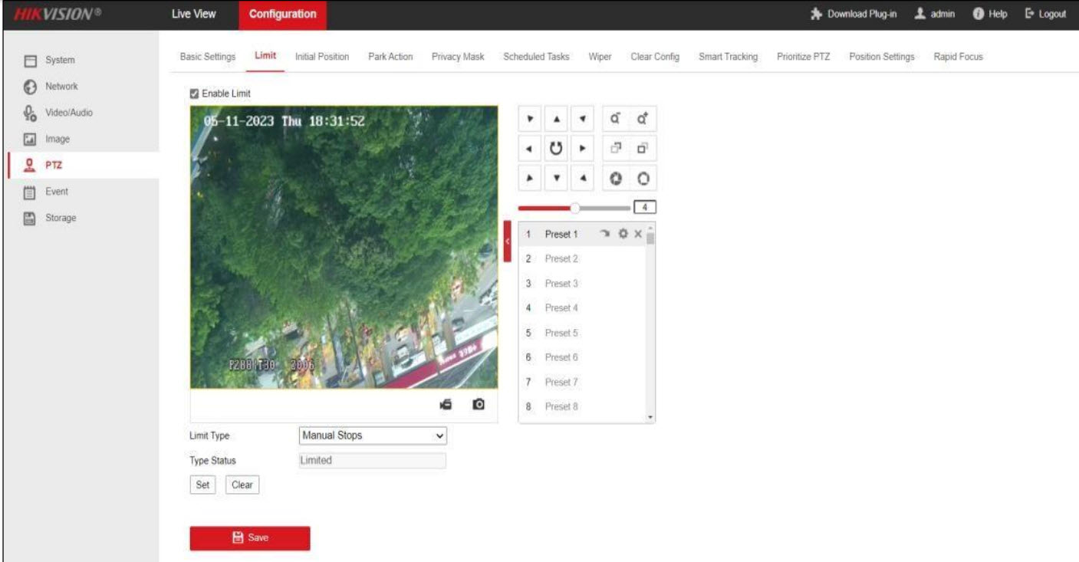The height and width of the screenshot is (562, 1079).
Task: Click the Clear button
Action: tap(242, 485)
